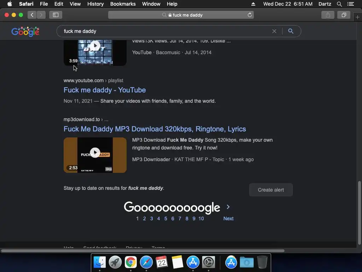
Task: Open the Help menu
Action: (x=172, y=4)
